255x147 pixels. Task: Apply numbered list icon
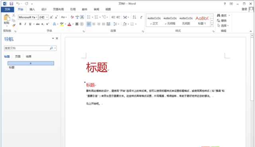pos(96,17)
